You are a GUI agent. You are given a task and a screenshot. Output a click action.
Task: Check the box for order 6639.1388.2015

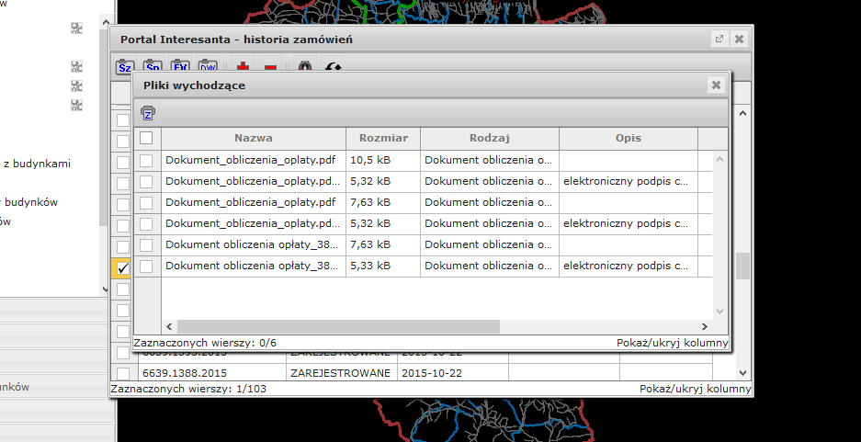(x=123, y=373)
